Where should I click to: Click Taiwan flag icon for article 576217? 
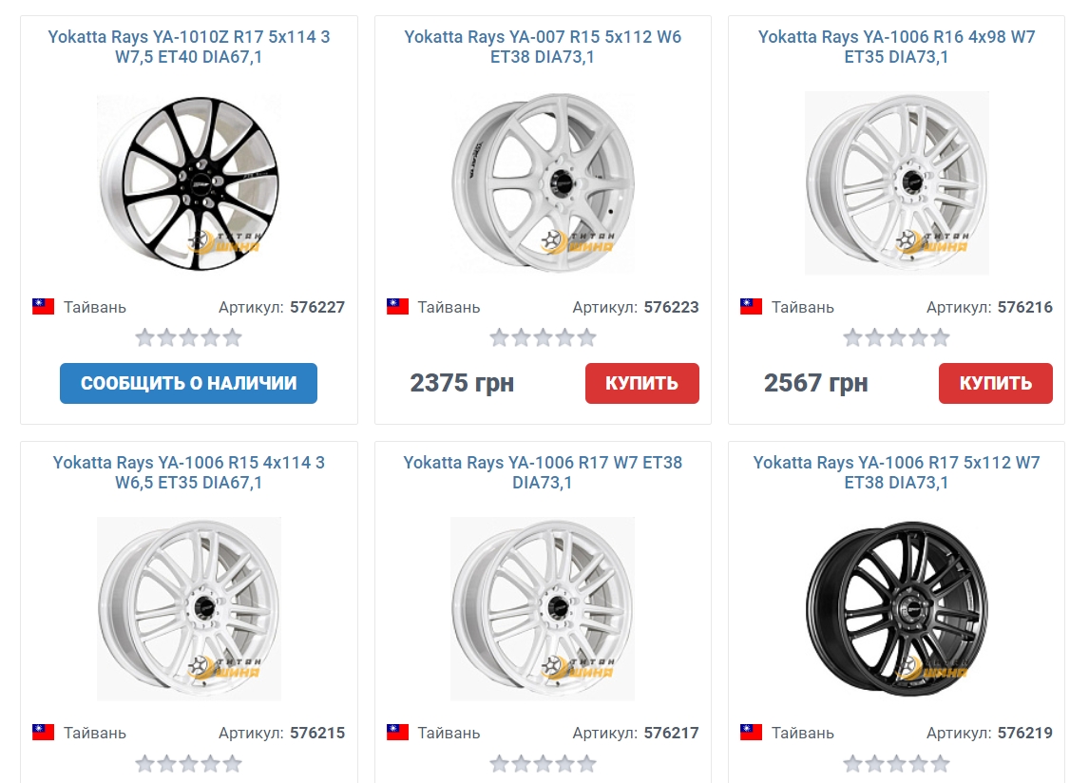coord(397,733)
